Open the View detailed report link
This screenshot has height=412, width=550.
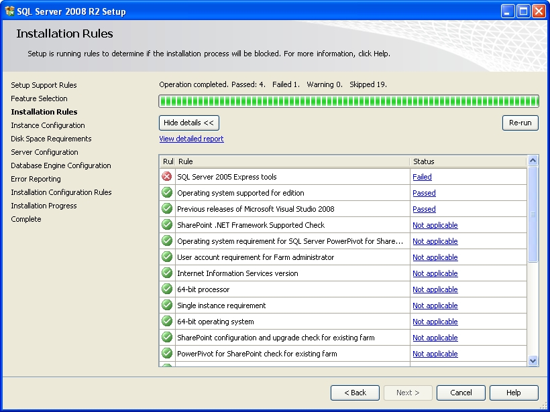(x=192, y=139)
